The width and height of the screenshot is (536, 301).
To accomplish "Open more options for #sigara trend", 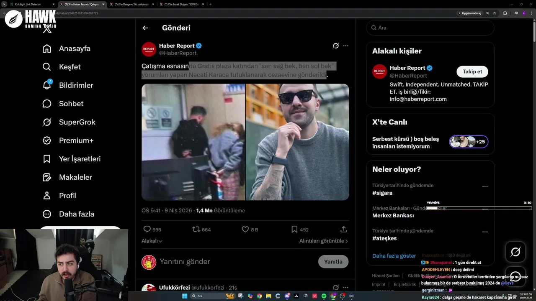I will point(485,186).
